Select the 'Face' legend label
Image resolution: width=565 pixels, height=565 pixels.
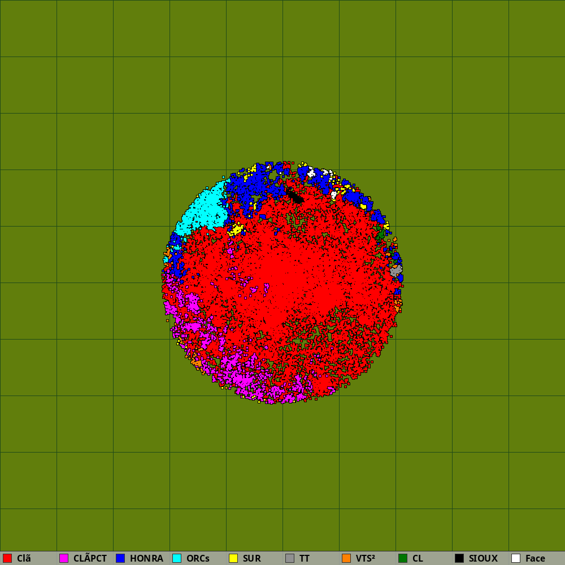(535, 558)
